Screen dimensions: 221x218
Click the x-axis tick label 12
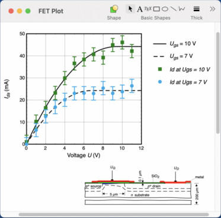(x=141, y=148)
